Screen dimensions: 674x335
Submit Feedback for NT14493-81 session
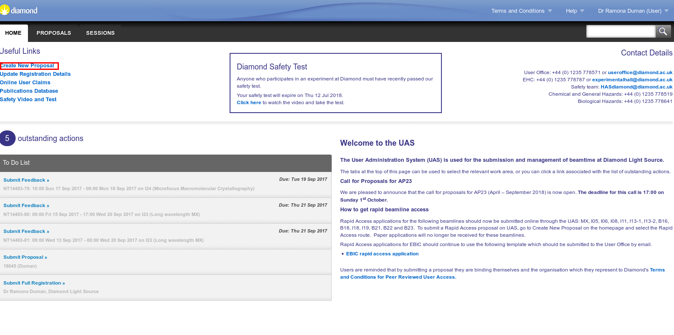pos(26,232)
